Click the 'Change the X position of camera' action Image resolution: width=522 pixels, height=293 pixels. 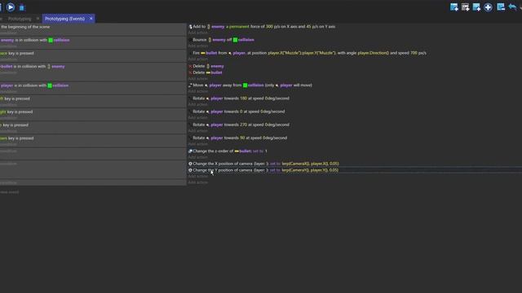[x=263, y=164]
